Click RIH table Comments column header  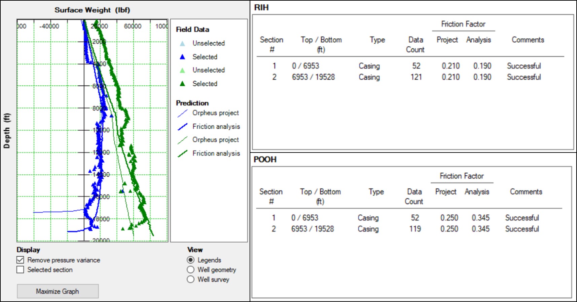pyautogui.click(x=528, y=40)
